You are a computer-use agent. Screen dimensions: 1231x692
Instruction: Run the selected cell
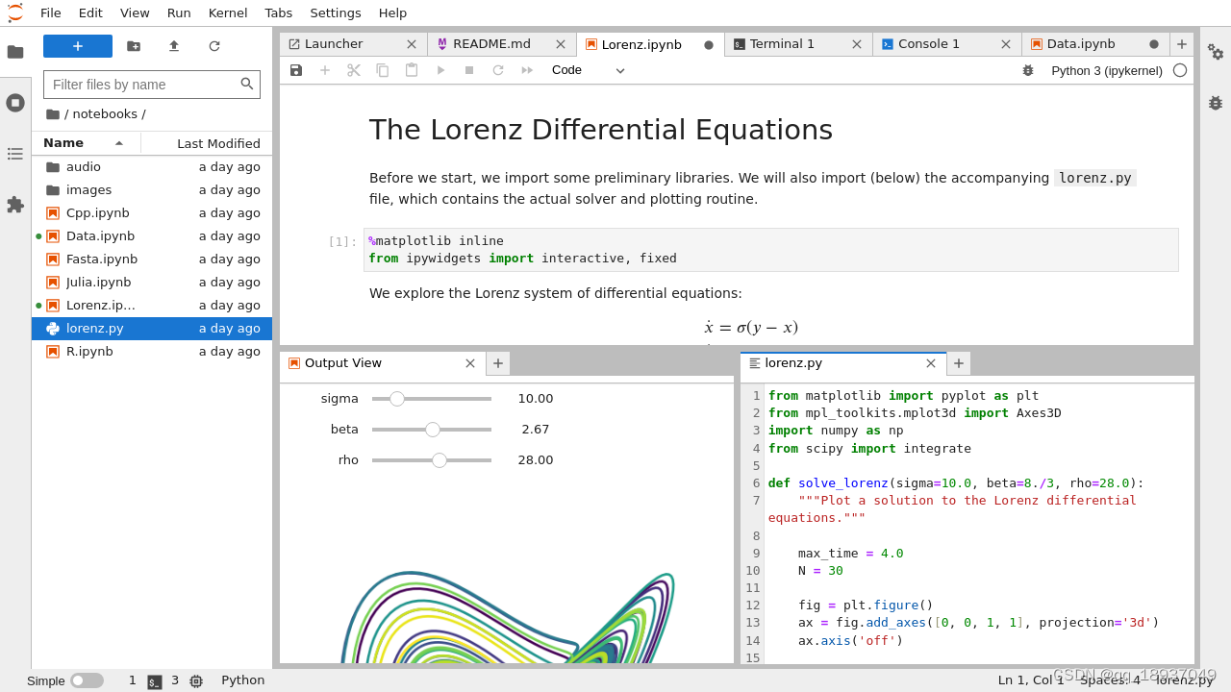(x=440, y=70)
